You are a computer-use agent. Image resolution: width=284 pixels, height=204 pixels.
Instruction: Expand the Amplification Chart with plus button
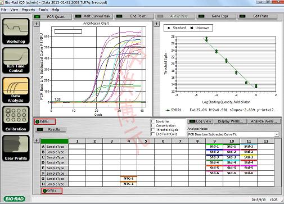pyautogui.click(x=37, y=24)
